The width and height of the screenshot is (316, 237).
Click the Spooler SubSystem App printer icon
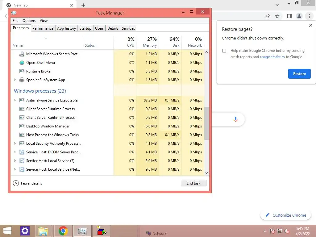pos(22,80)
